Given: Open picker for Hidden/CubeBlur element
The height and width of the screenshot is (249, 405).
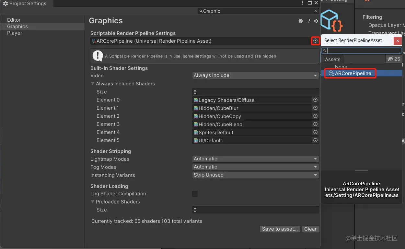Looking at the screenshot, I should 315,108.
